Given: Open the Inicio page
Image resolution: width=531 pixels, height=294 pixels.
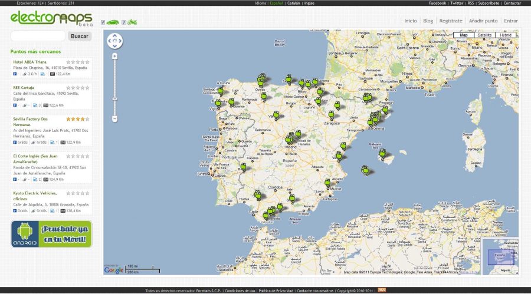Looking at the screenshot, I should click(x=411, y=21).
